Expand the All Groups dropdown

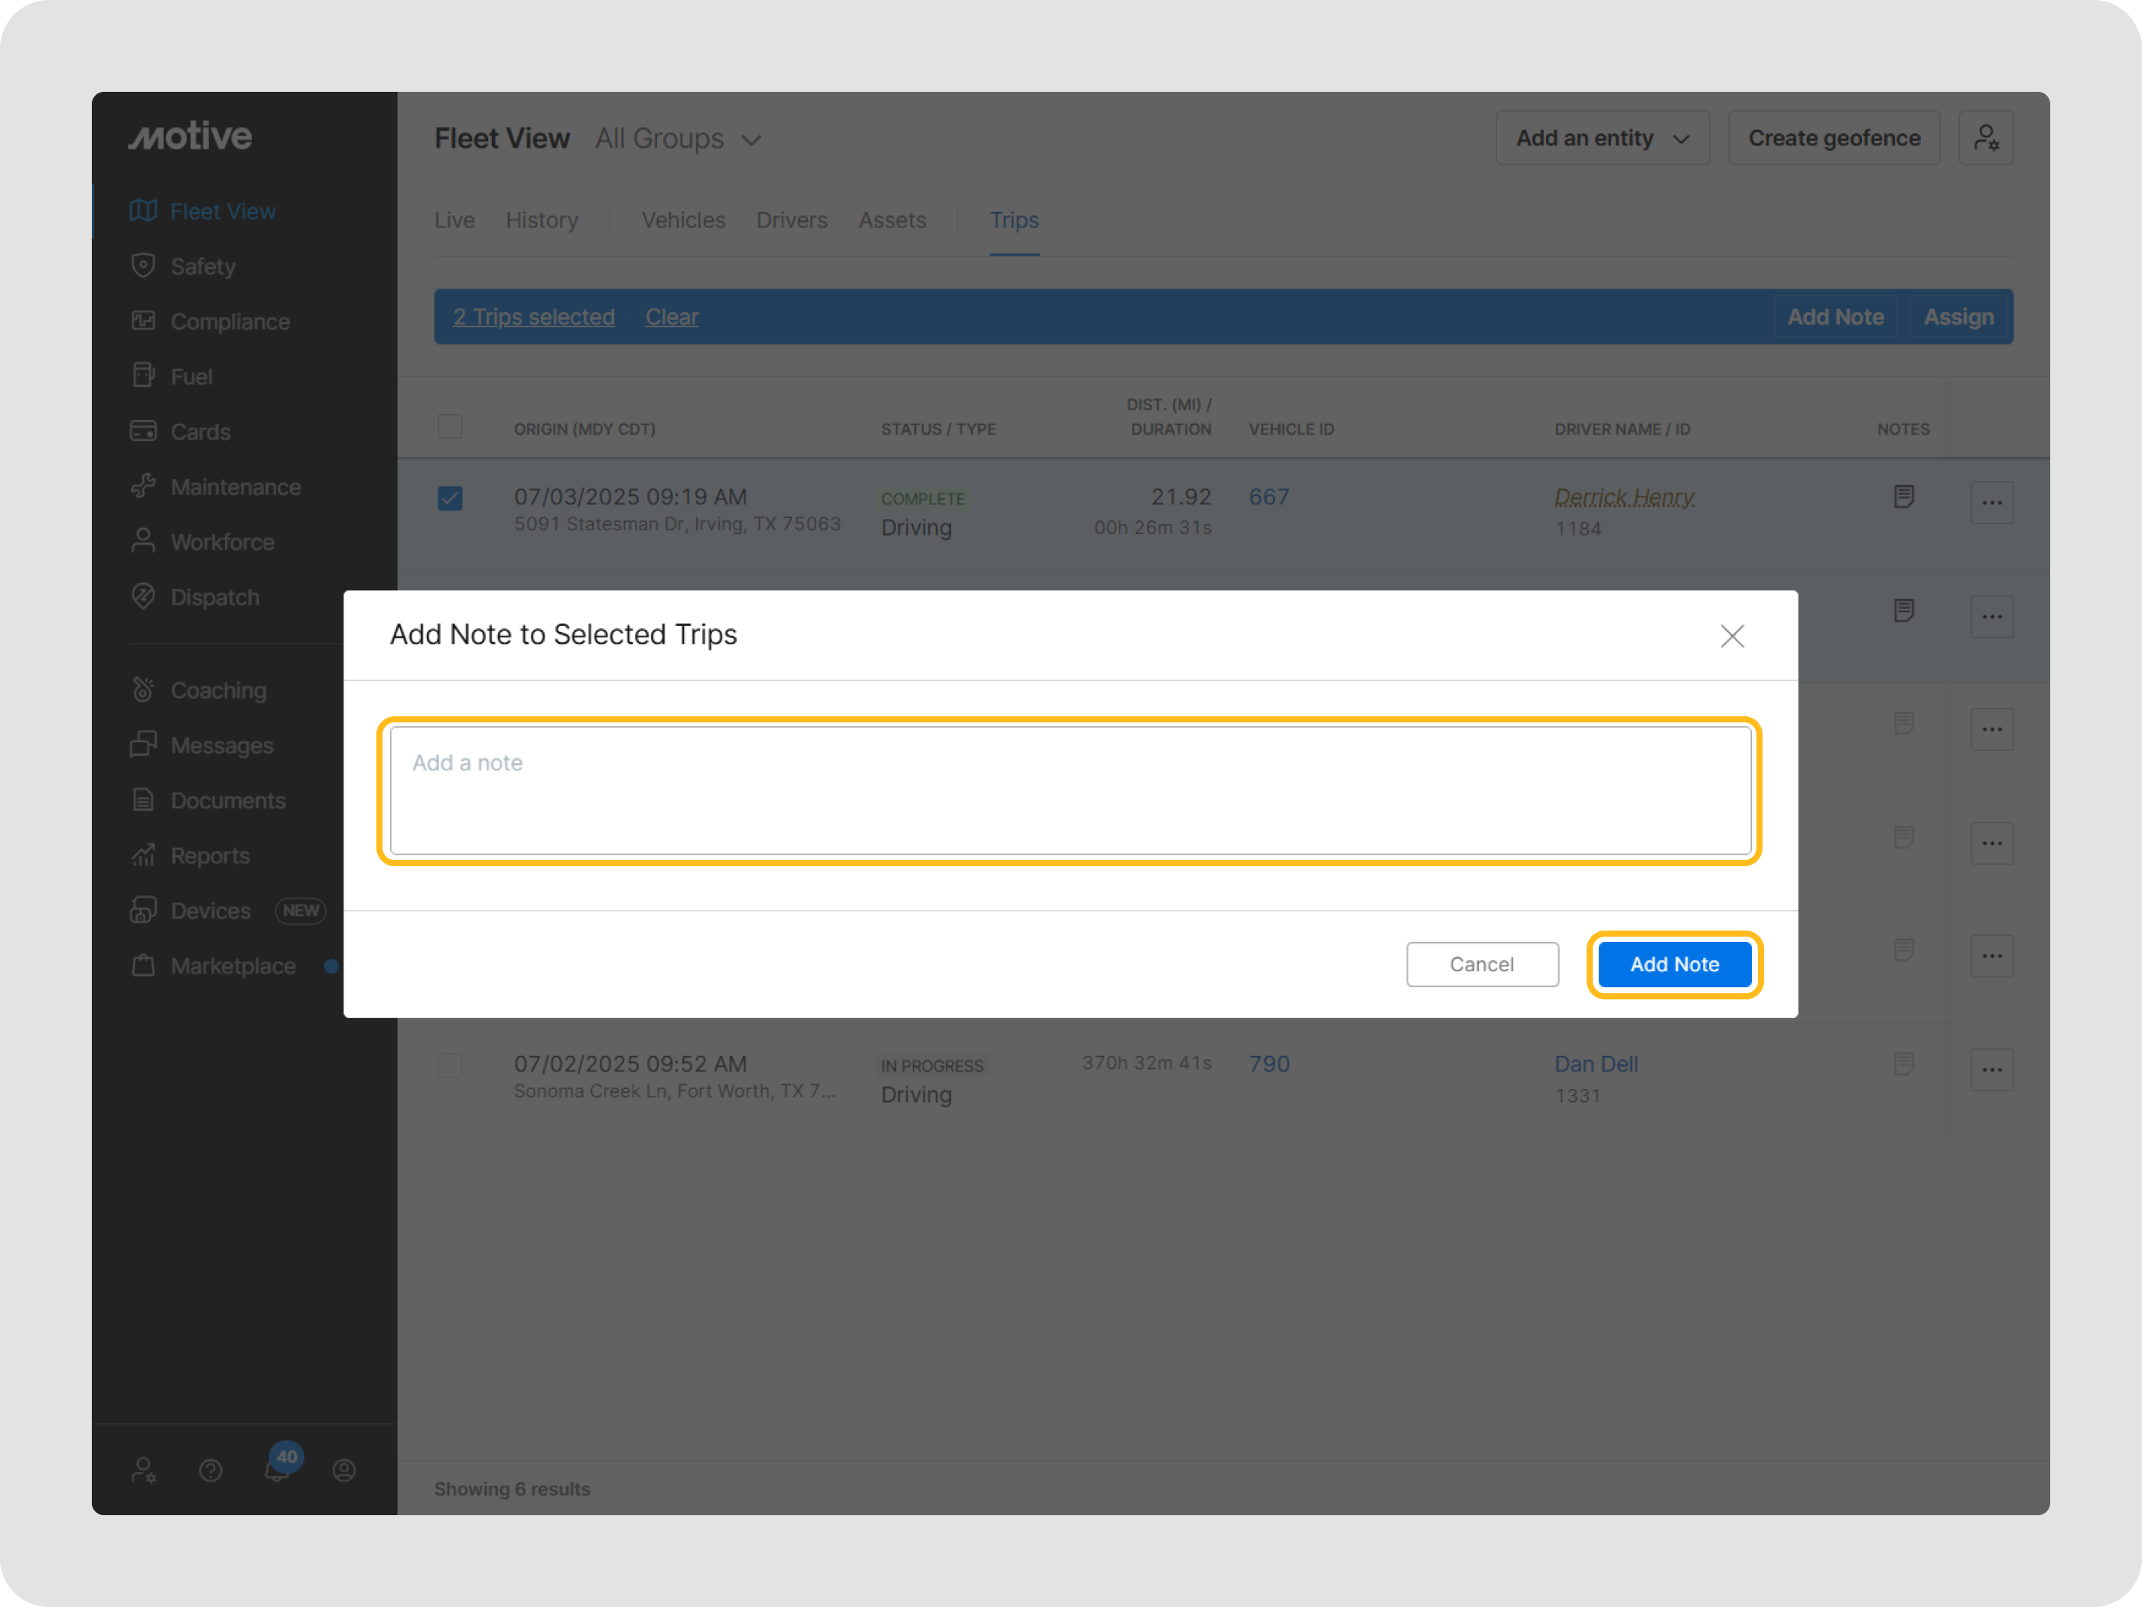tap(678, 139)
